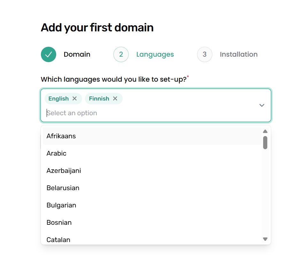297x259 pixels.
Task: Choose Belarusian language option
Action: (x=63, y=188)
